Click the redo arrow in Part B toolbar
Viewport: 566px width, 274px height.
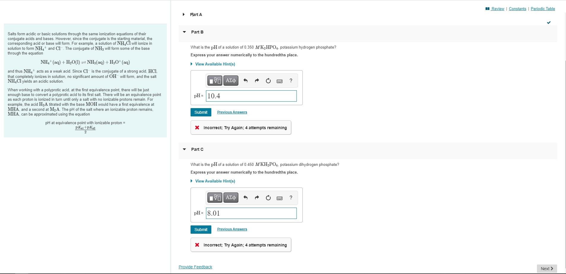(257, 81)
